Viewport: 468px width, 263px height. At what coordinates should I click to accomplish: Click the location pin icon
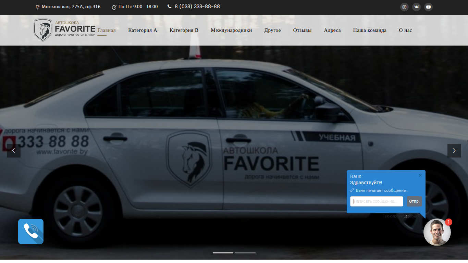coord(38,7)
